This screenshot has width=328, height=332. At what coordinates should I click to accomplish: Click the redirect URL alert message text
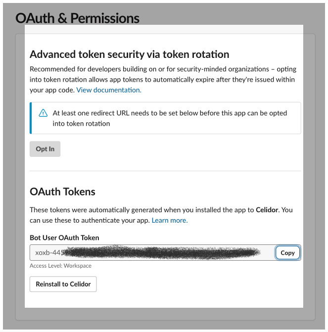170,118
